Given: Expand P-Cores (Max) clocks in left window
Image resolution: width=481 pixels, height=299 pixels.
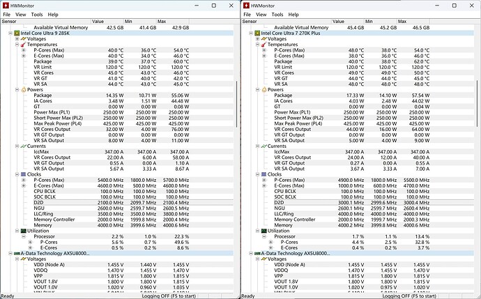Looking at the screenshot, I should (x=24, y=180).
